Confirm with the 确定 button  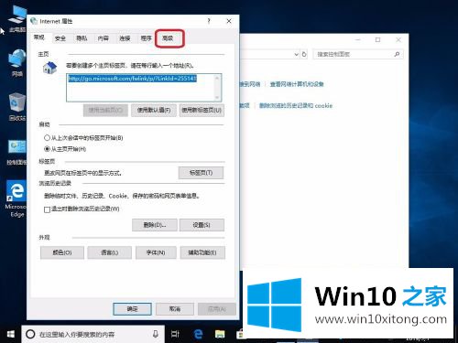click(132, 309)
